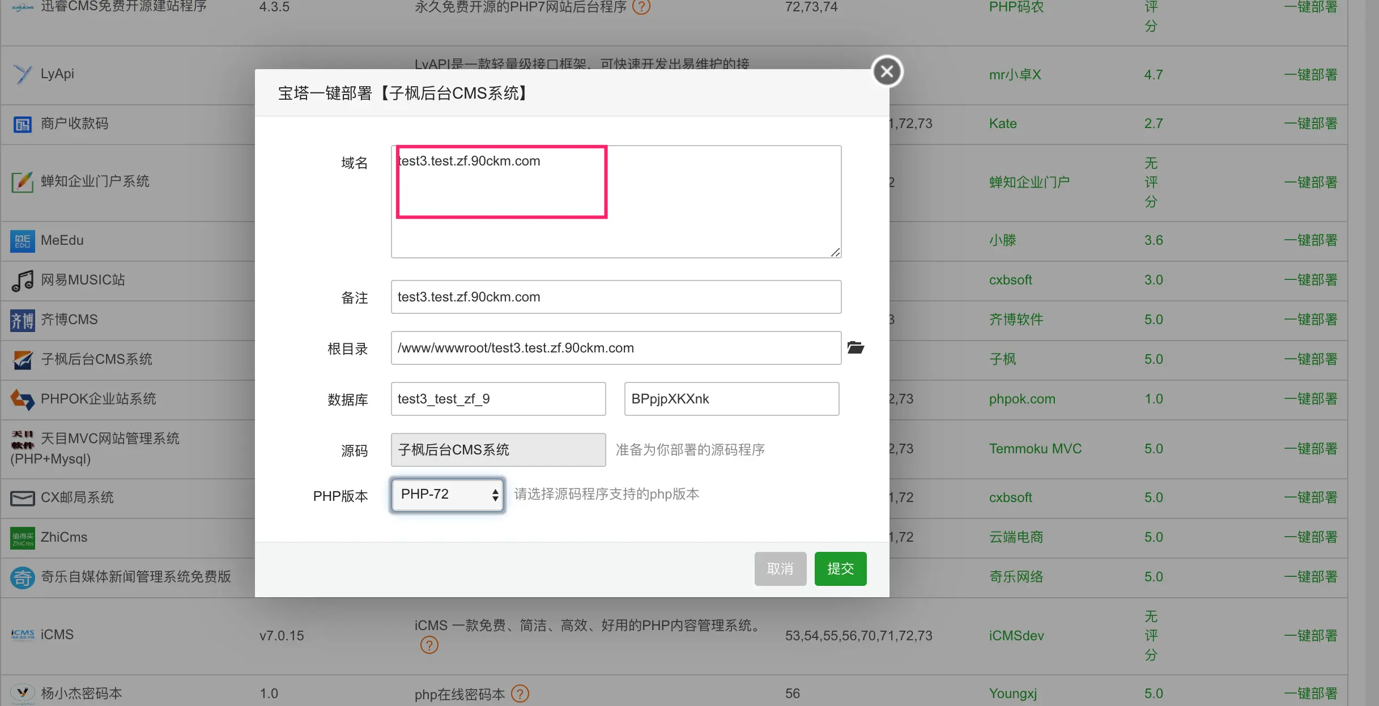Click 一键部署 link for iCMS row
The height and width of the screenshot is (706, 1379).
[x=1310, y=636]
